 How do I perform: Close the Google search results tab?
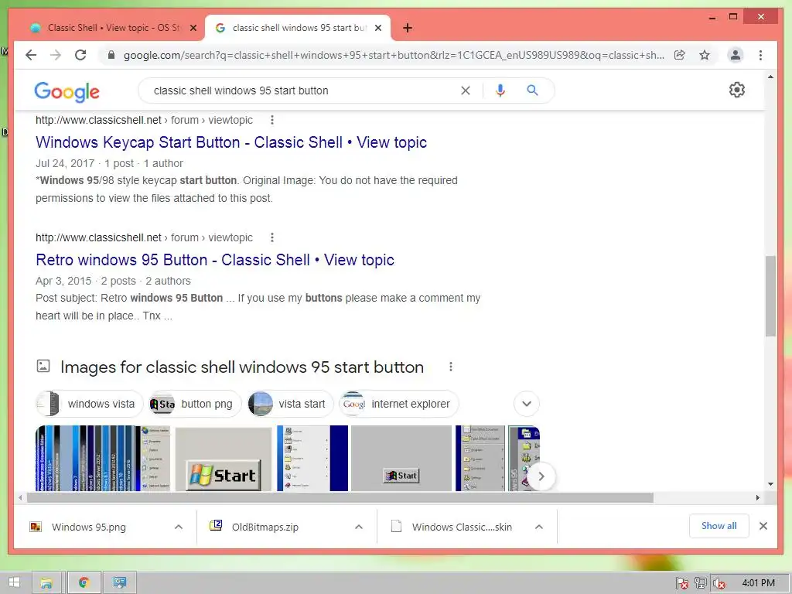pos(377,28)
